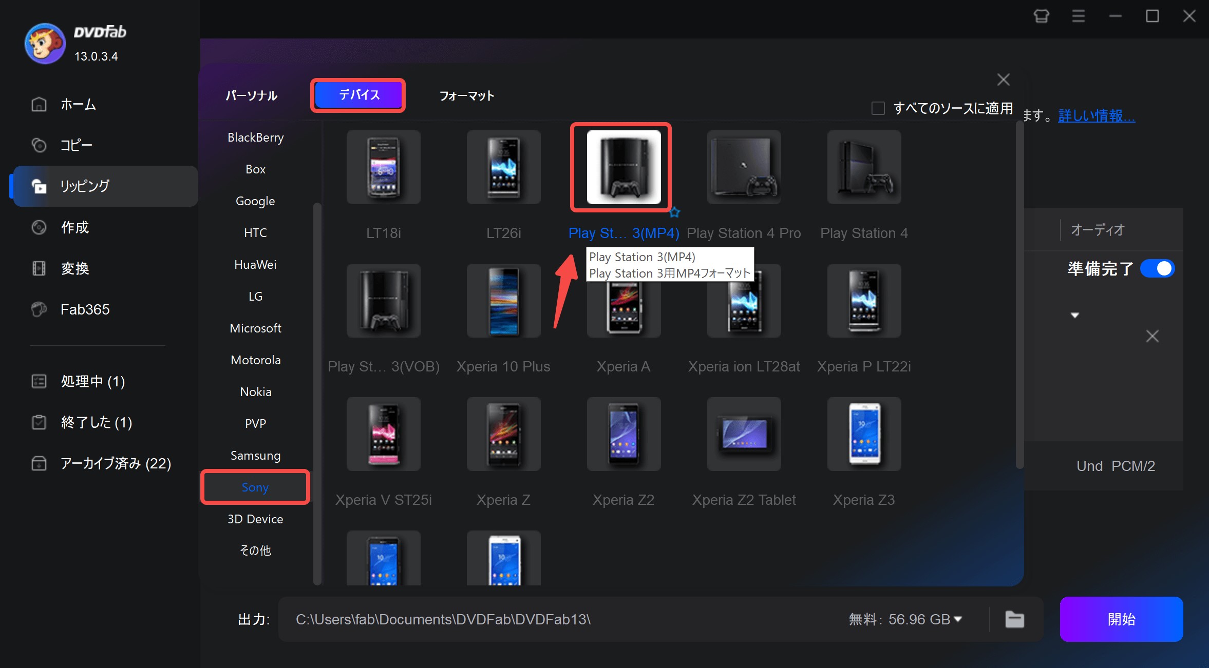Image resolution: width=1209 pixels, height=668 pixels.
Task: Click the オーディオ column header
Action: coord(1098,230)
